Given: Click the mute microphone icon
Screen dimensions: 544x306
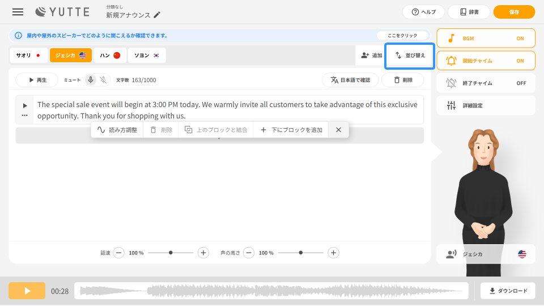Looking at the screenshot, I should pyautogui.click(x=91, y=80).
